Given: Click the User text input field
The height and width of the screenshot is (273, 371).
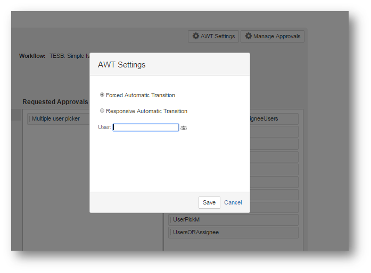Looking at the screenshot, I should (146, 127).
